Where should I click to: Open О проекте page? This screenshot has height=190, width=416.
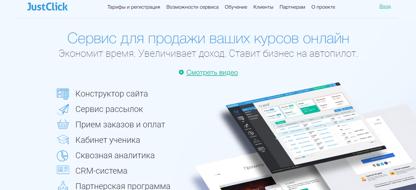(x=323, y=7)
